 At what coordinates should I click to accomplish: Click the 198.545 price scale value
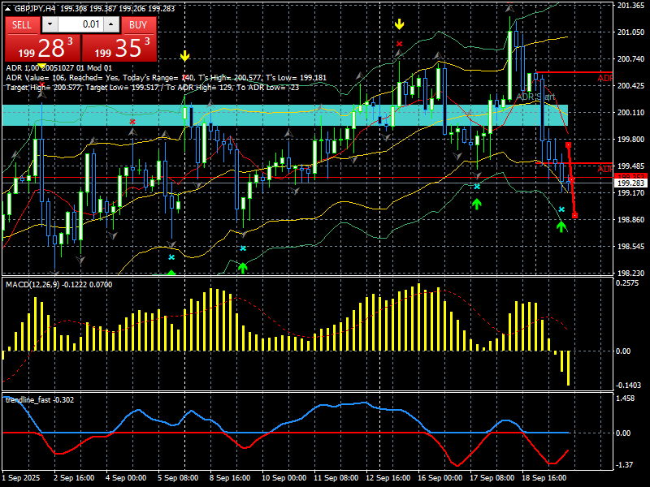631,247
